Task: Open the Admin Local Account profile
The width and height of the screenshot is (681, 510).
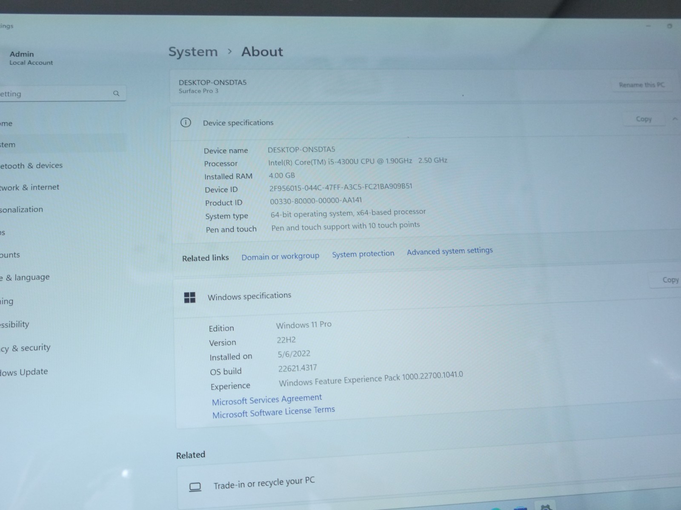Action: pyautogui.click(x=31, y=58)
